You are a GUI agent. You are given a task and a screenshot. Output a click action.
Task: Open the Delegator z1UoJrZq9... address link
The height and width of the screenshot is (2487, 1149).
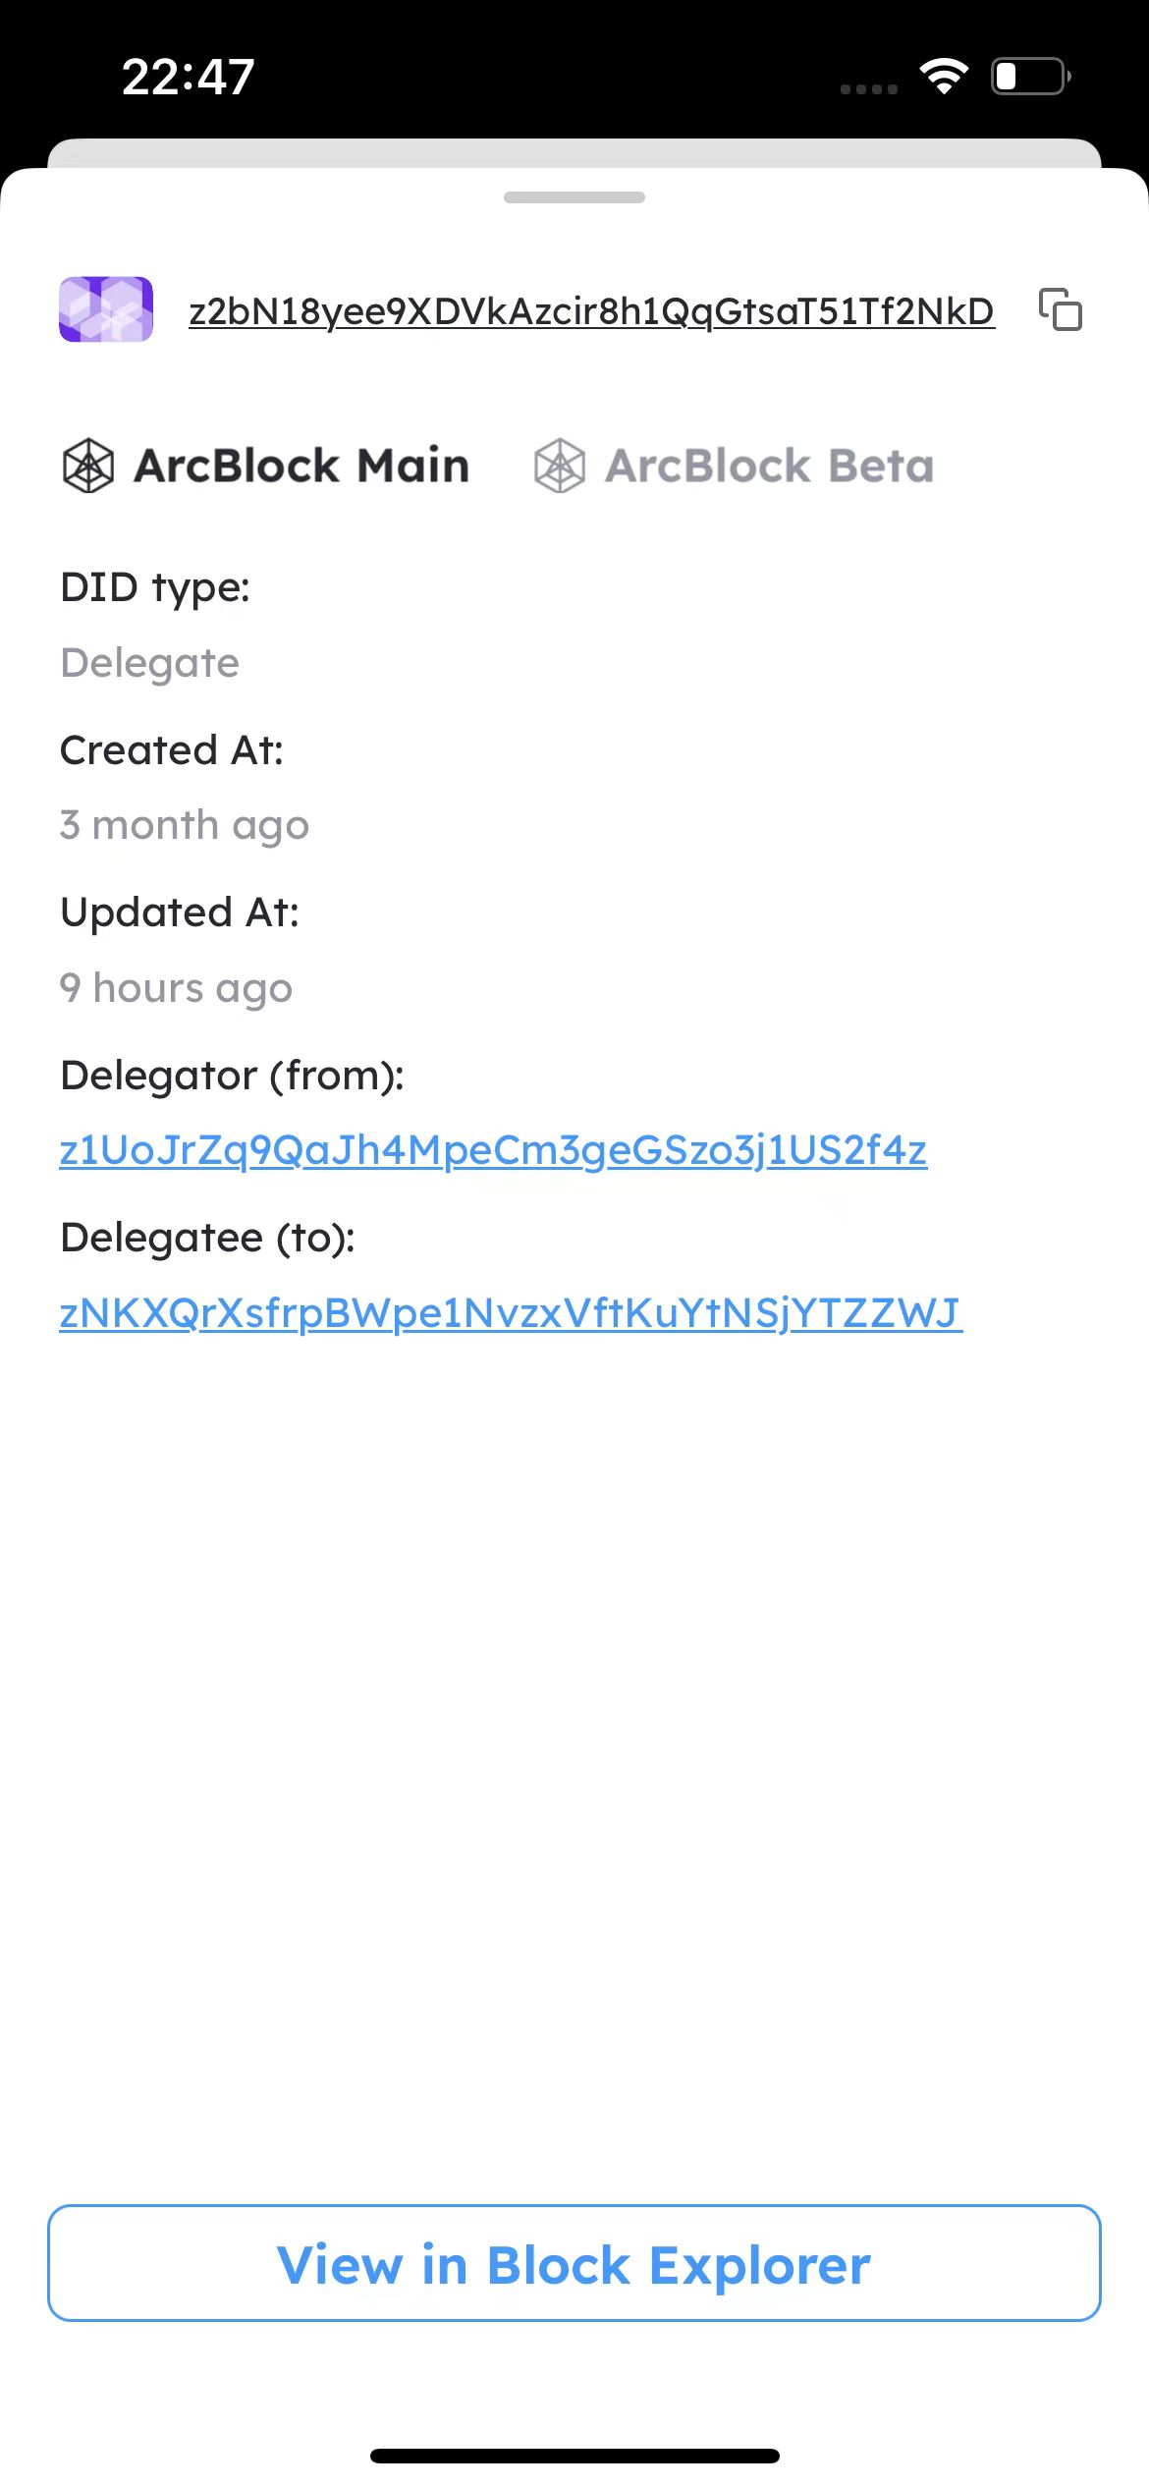tap(493, 1150)
